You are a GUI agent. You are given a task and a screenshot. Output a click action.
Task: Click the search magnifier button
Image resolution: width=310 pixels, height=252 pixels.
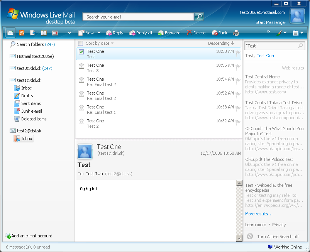tap(199, 17)
